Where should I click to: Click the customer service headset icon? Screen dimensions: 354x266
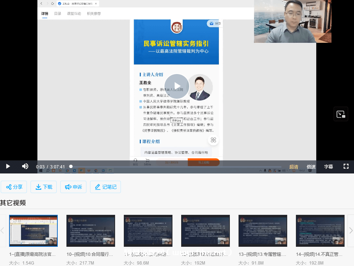135,162
